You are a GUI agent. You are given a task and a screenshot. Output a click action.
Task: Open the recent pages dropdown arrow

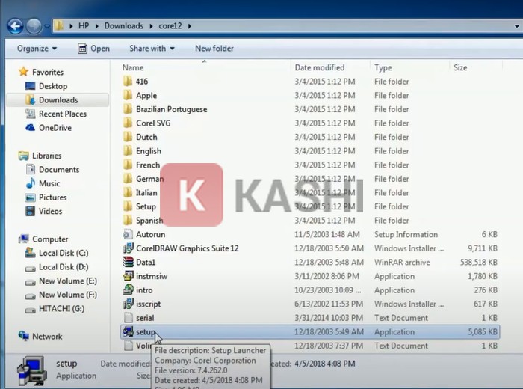click(x=47, y=26)
